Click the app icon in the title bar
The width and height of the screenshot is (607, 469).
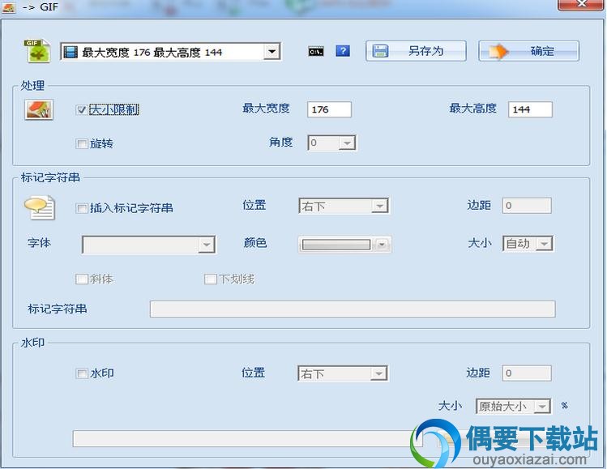9,7
